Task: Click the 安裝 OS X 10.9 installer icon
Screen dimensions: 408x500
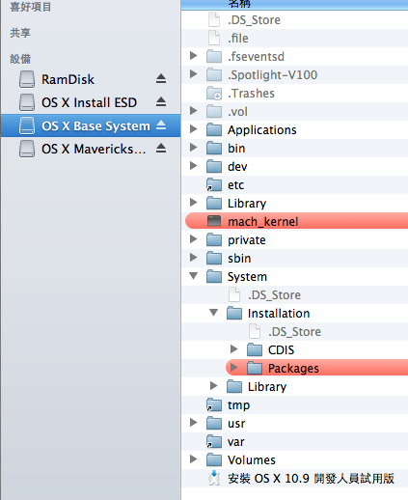Action: click(214, 478)
